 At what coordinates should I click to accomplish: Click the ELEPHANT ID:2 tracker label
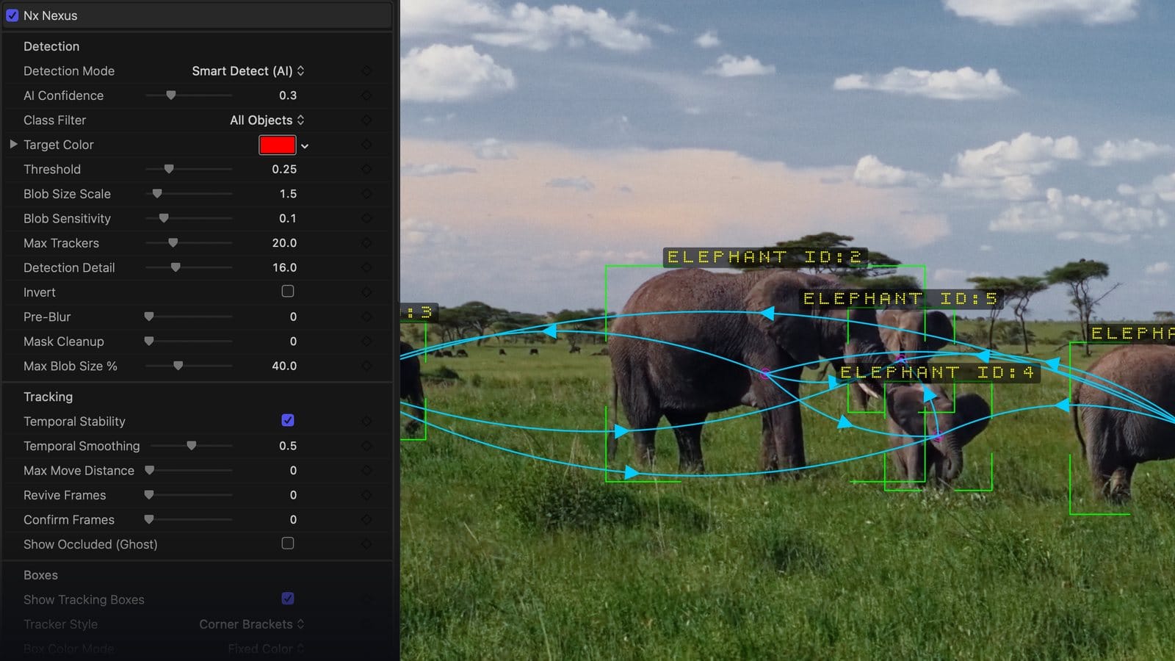tap(764, 257)
